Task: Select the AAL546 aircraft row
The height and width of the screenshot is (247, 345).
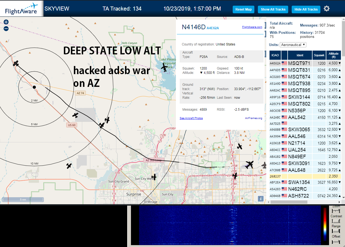Action: point(305,136)
